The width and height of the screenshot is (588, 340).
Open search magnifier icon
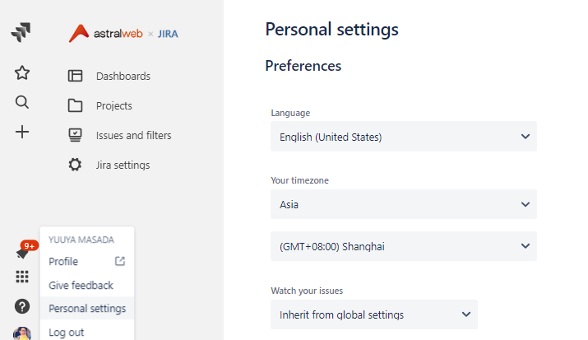coord(22,102)
